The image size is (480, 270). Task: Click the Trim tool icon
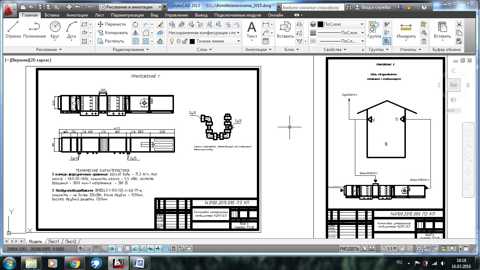click(145, 24)
